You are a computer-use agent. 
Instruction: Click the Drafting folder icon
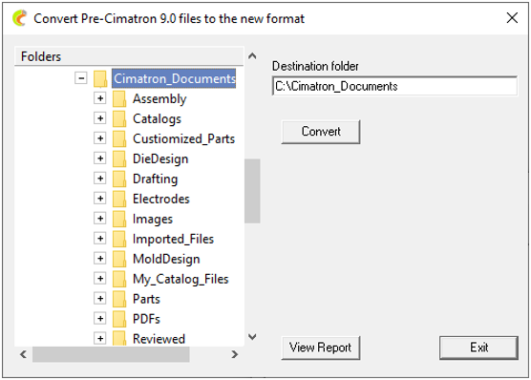point(119,179)
